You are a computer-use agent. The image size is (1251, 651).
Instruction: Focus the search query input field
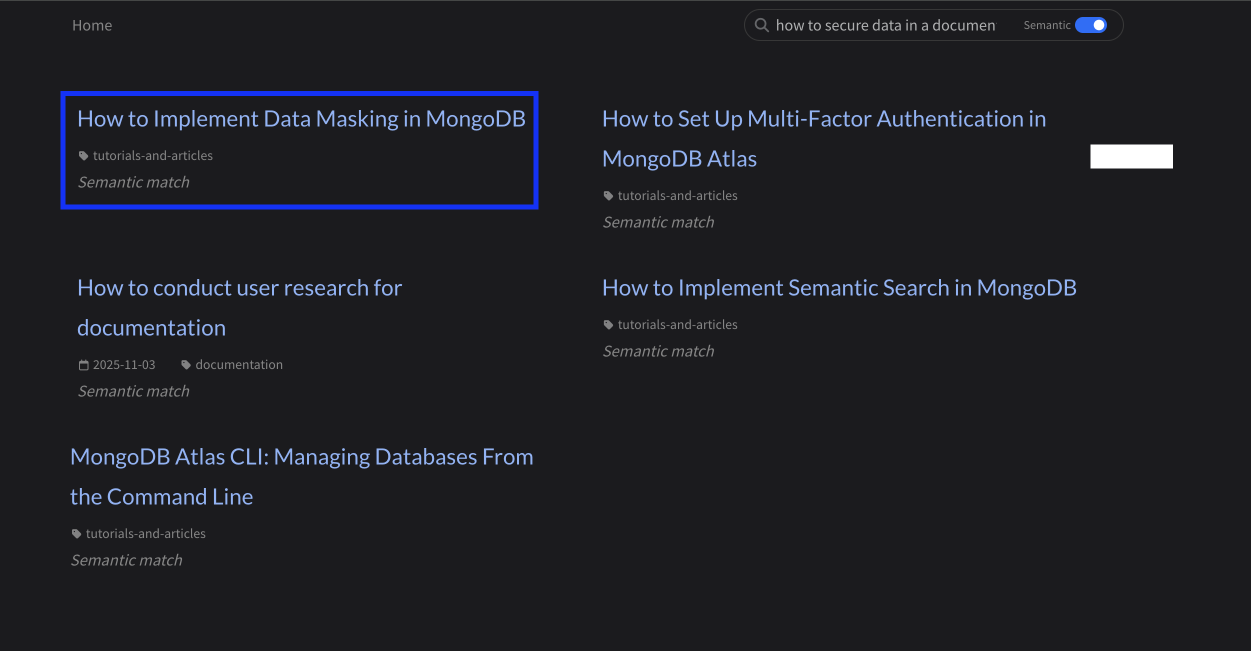click(886, 25)
